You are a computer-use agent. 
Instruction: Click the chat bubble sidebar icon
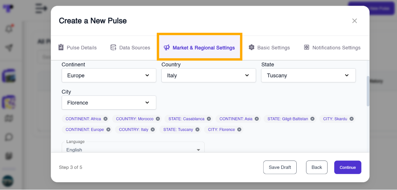pos(9,137)
